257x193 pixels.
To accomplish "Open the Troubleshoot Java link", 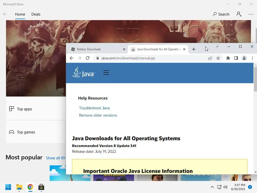I will (x=94, y=108).
